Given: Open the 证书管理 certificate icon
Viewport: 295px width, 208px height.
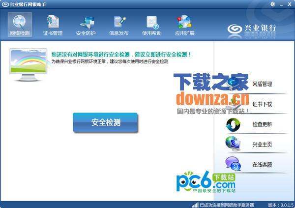Looking at the screenshot, I should [x=53, y=22].
